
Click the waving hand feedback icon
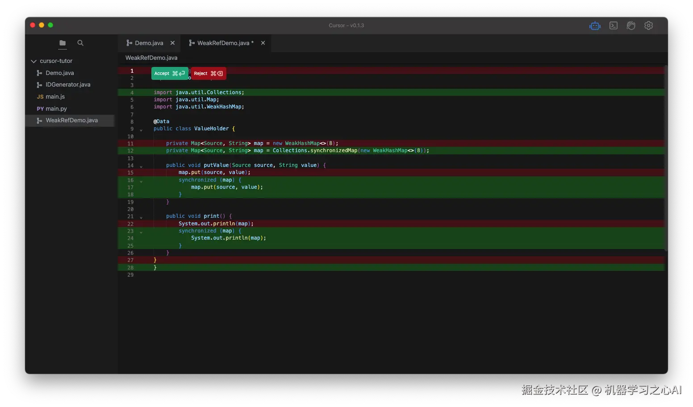coord(630,25)
